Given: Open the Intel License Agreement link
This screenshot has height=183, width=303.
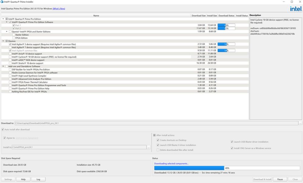Looking at the screenshot, I should (x=27, y=138).
